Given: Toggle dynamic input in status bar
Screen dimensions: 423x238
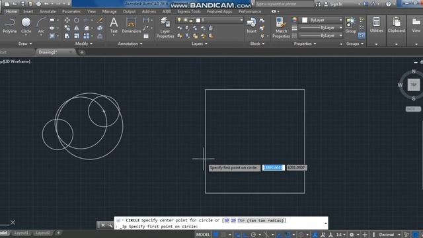Looking at the screenshot, I should (237, 235).
